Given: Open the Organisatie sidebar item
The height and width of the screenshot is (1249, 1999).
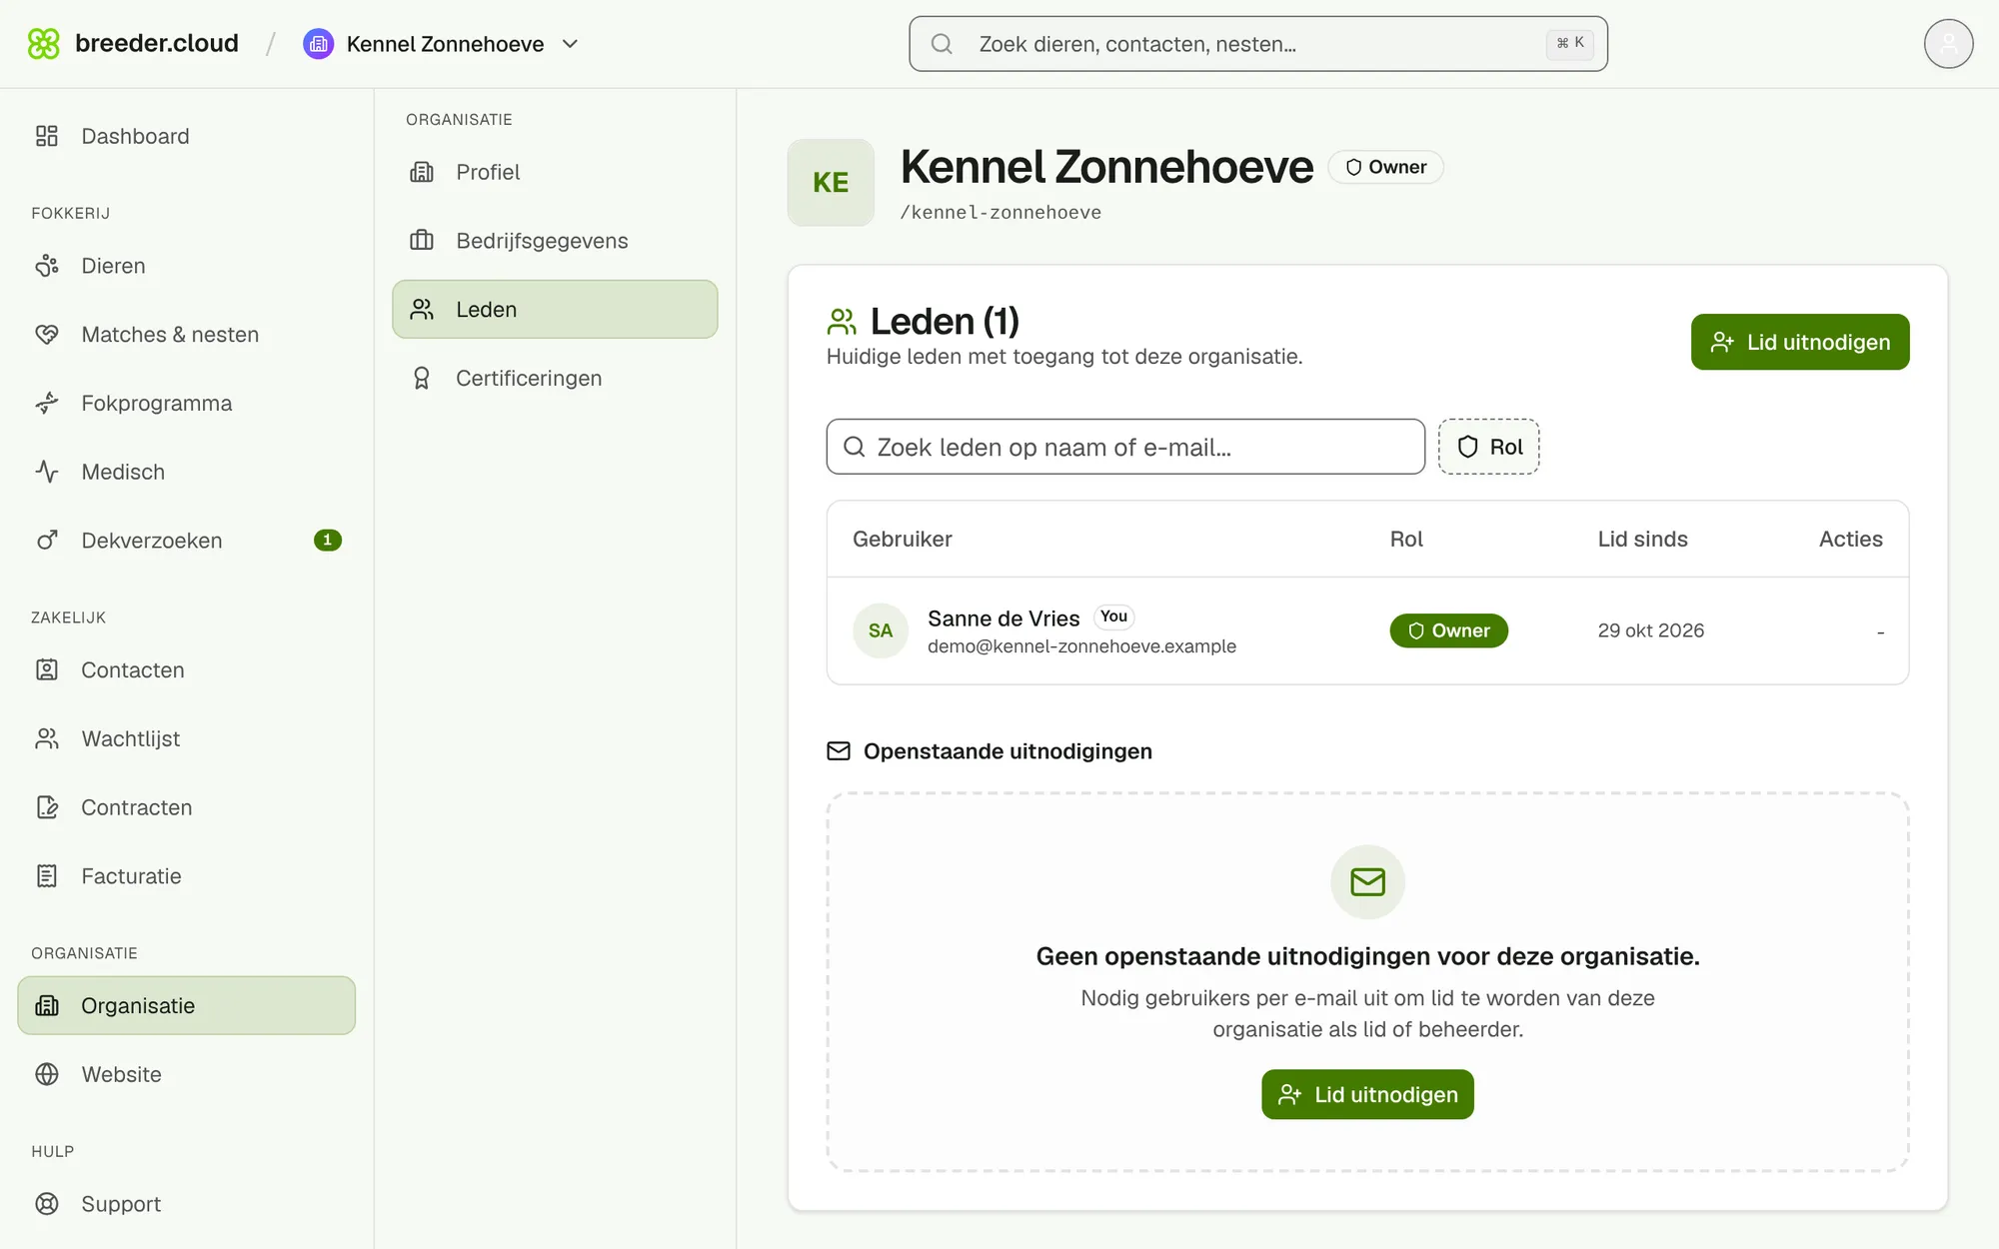Looking at the screenshot, I should 187,1006.
